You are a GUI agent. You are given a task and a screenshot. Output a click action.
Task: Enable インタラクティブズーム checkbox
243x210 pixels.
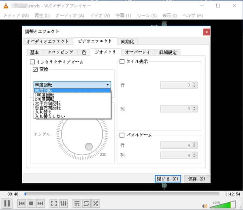point(32,62)
